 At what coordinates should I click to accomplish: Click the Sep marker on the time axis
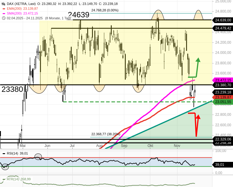124,145
